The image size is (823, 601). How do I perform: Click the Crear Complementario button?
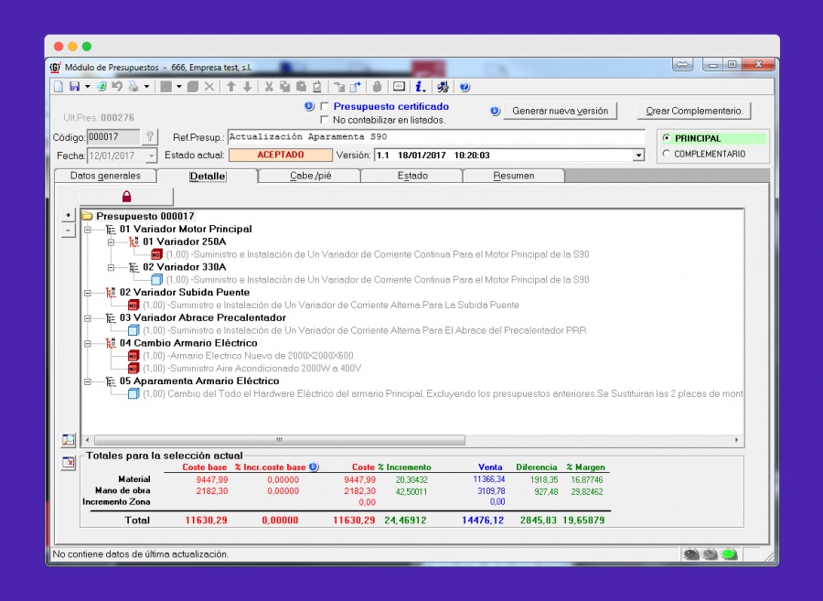click(694, 111)
